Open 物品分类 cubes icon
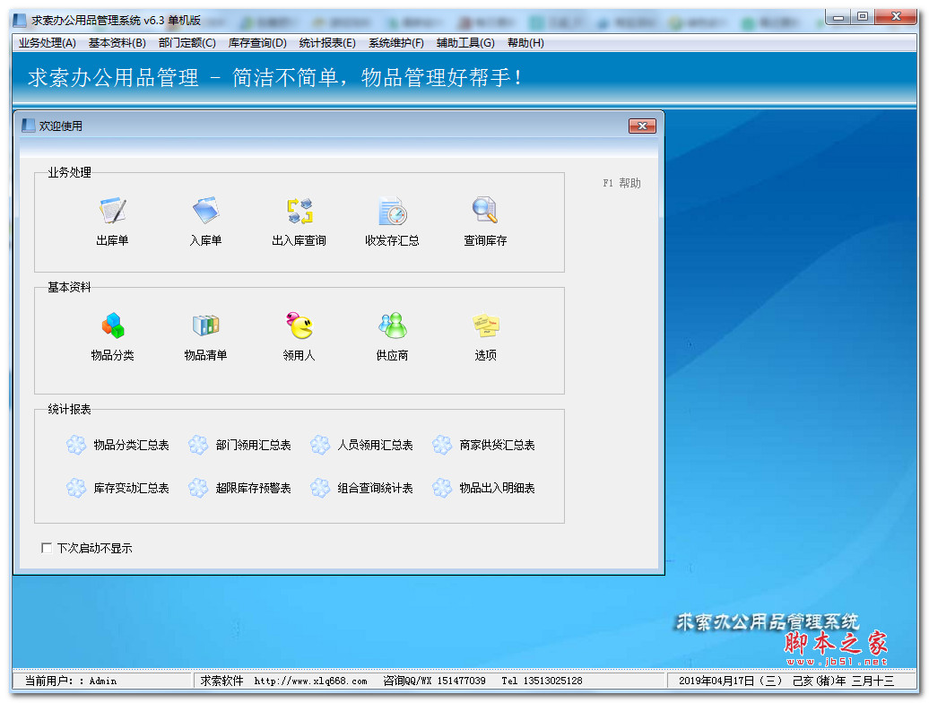 [113, 325]
